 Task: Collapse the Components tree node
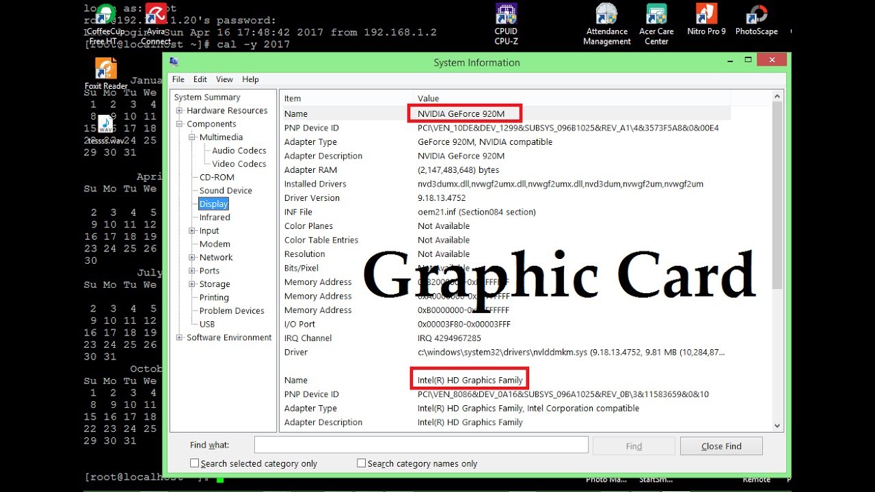tap(179, 124)
